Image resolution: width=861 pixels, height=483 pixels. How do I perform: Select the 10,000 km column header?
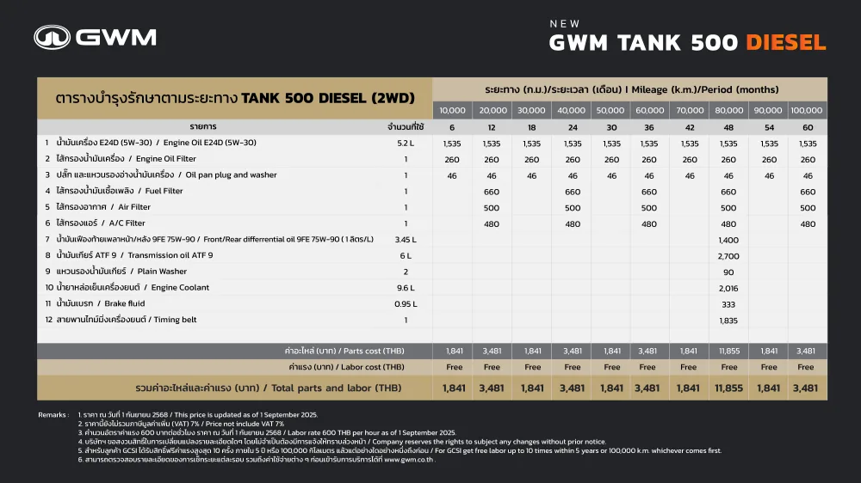(x=453, y=110)
